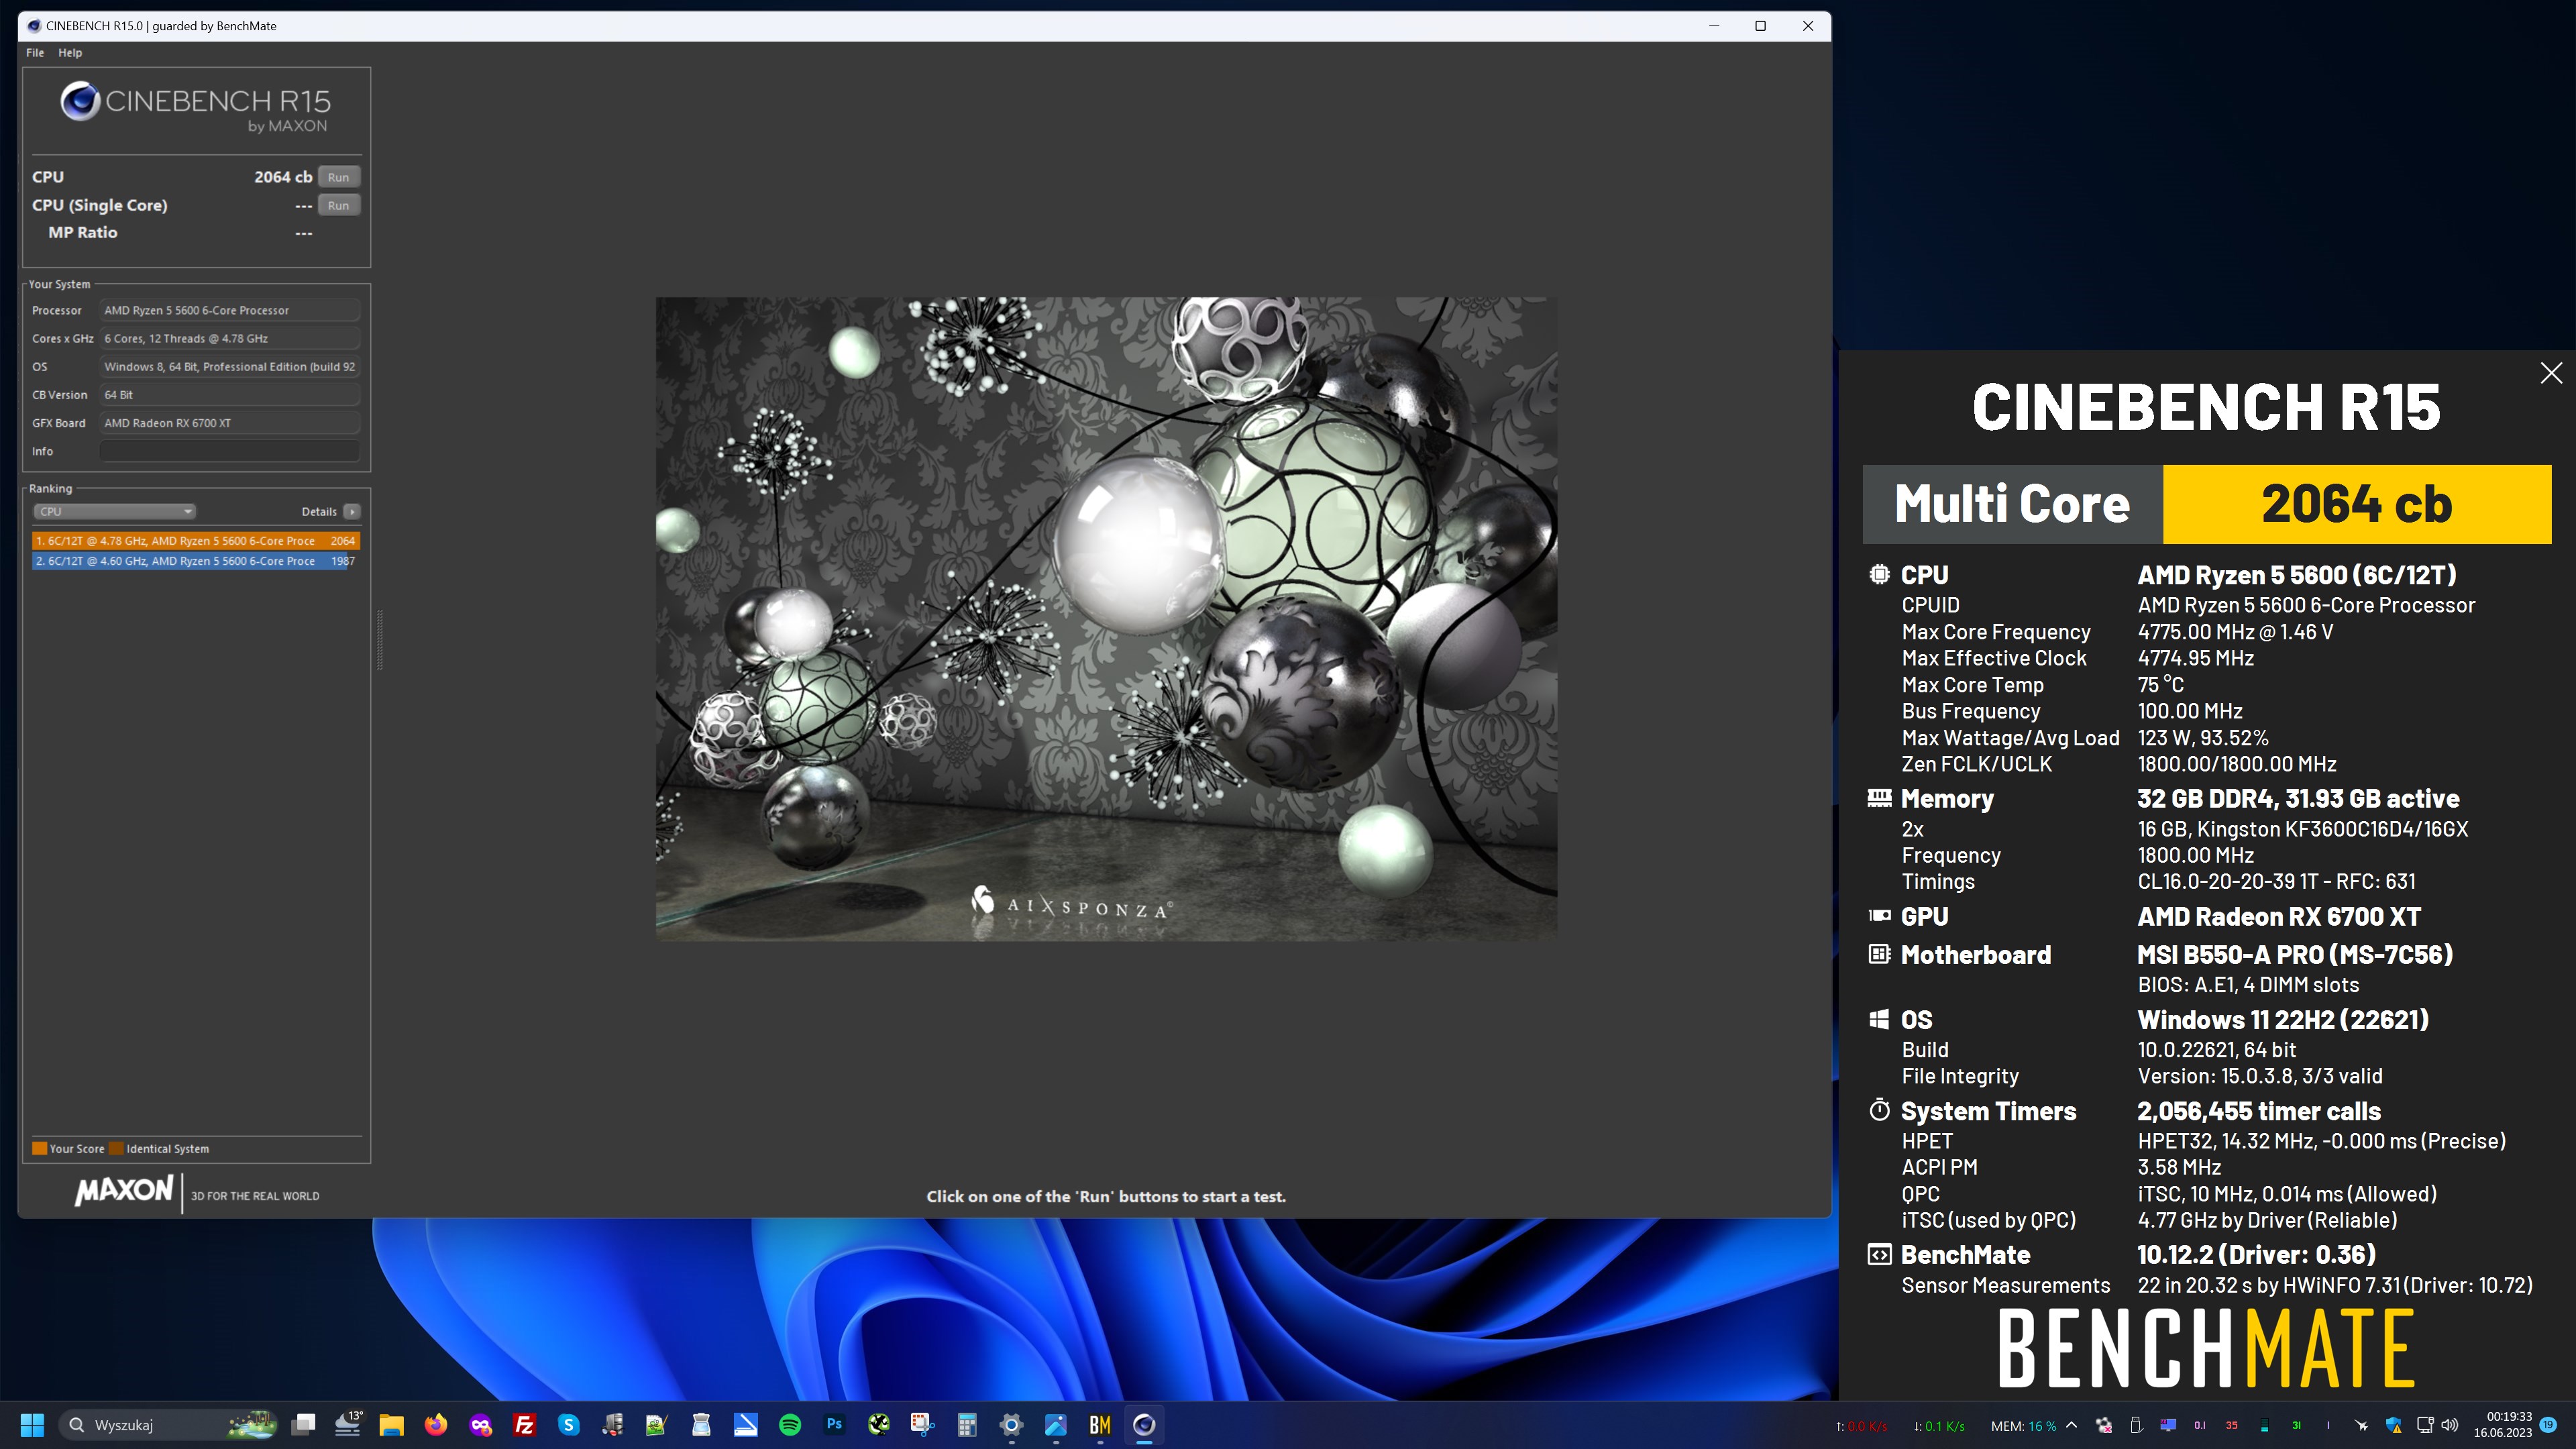The width and height of the screenshot is (2576, 1449).
Task: Click the airplane mode tray icon
Action: tap(2361, 1425)
